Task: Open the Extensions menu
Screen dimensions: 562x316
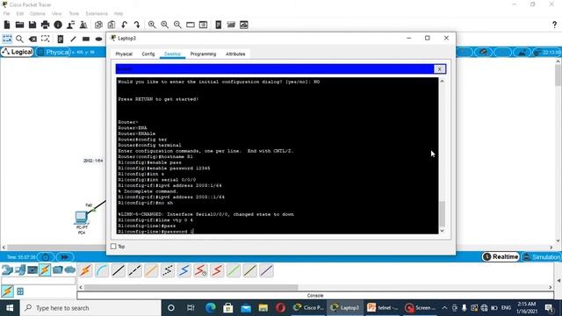Action: pos(97,14)
